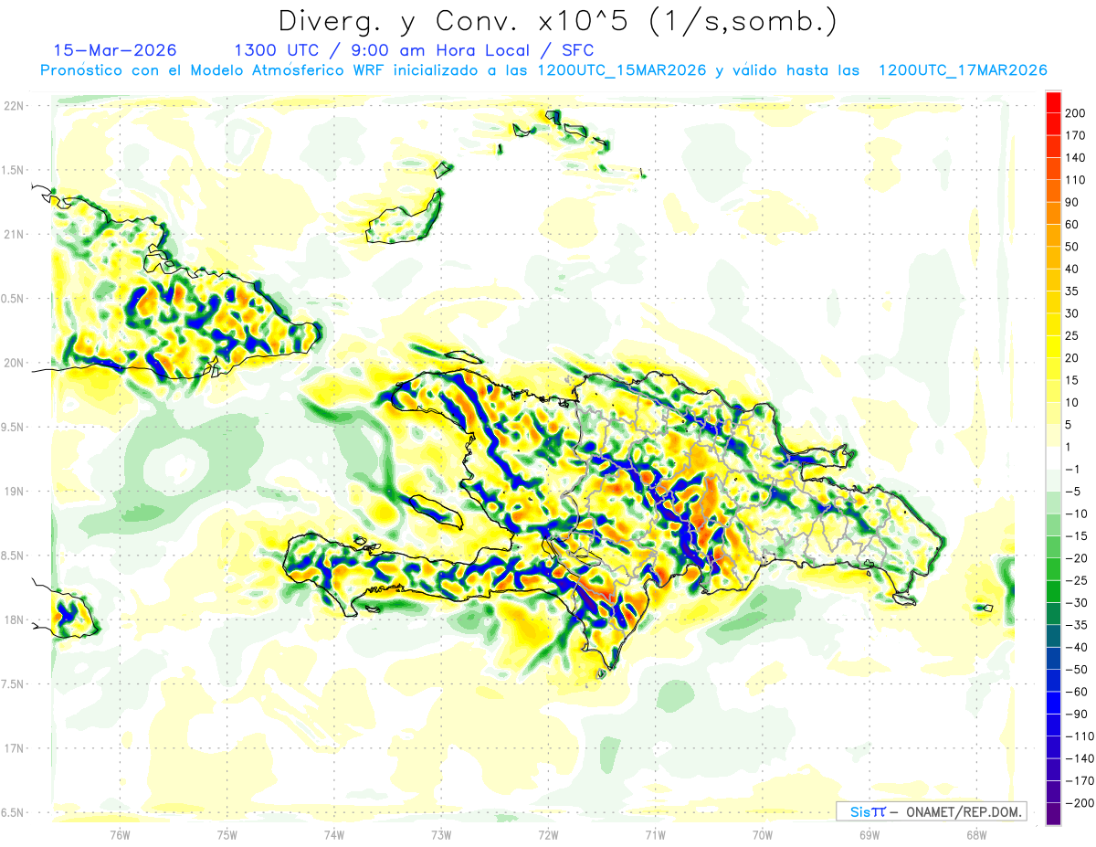The width and height of the screenshot is (1096, 847).
Task: Click the '1300 UTC / 9:00 am Hora Local' text
Action: tap(382, 50)
